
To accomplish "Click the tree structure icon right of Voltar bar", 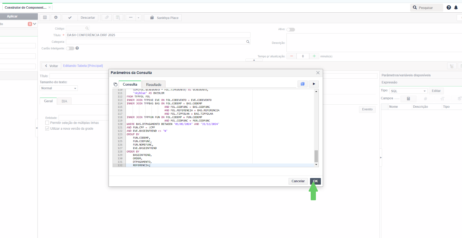I will (x=452, y=66).
